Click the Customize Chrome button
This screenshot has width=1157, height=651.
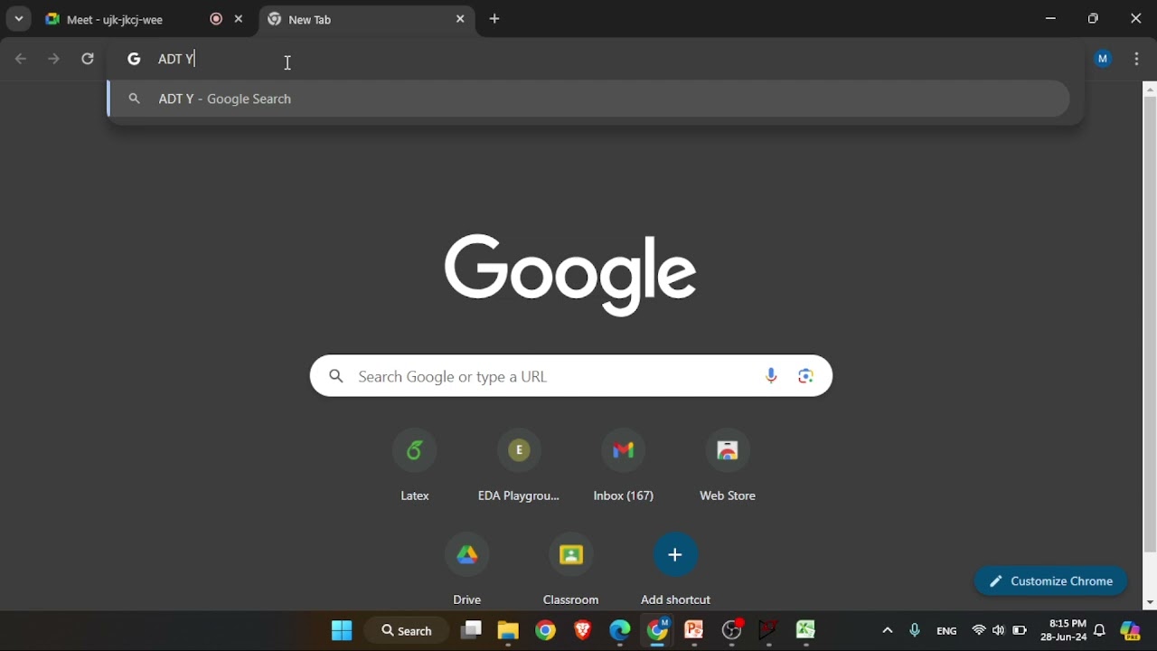coord(1051,581)
